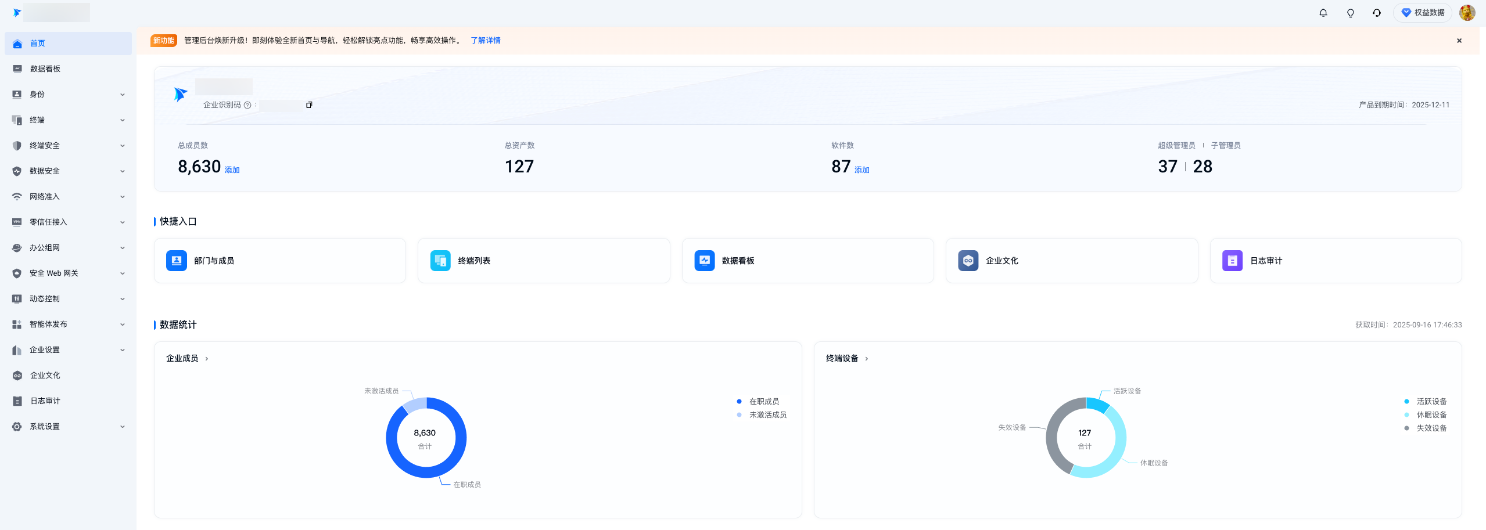Screen dimensions: 1486x530
Task: Click the 系统设置 gear icon
Action: [x=17, y=427]
